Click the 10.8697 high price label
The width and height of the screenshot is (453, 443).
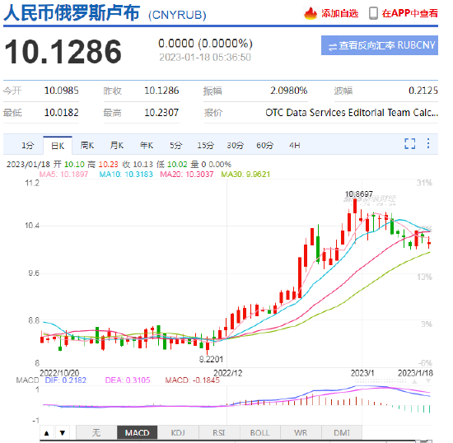[359, 194]
